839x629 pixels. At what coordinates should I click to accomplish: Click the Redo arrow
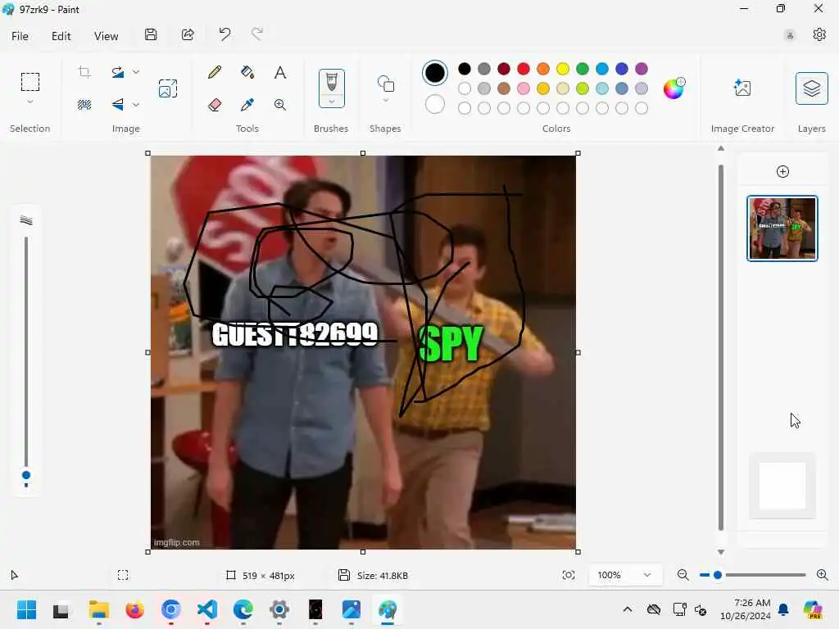[257, 34]
